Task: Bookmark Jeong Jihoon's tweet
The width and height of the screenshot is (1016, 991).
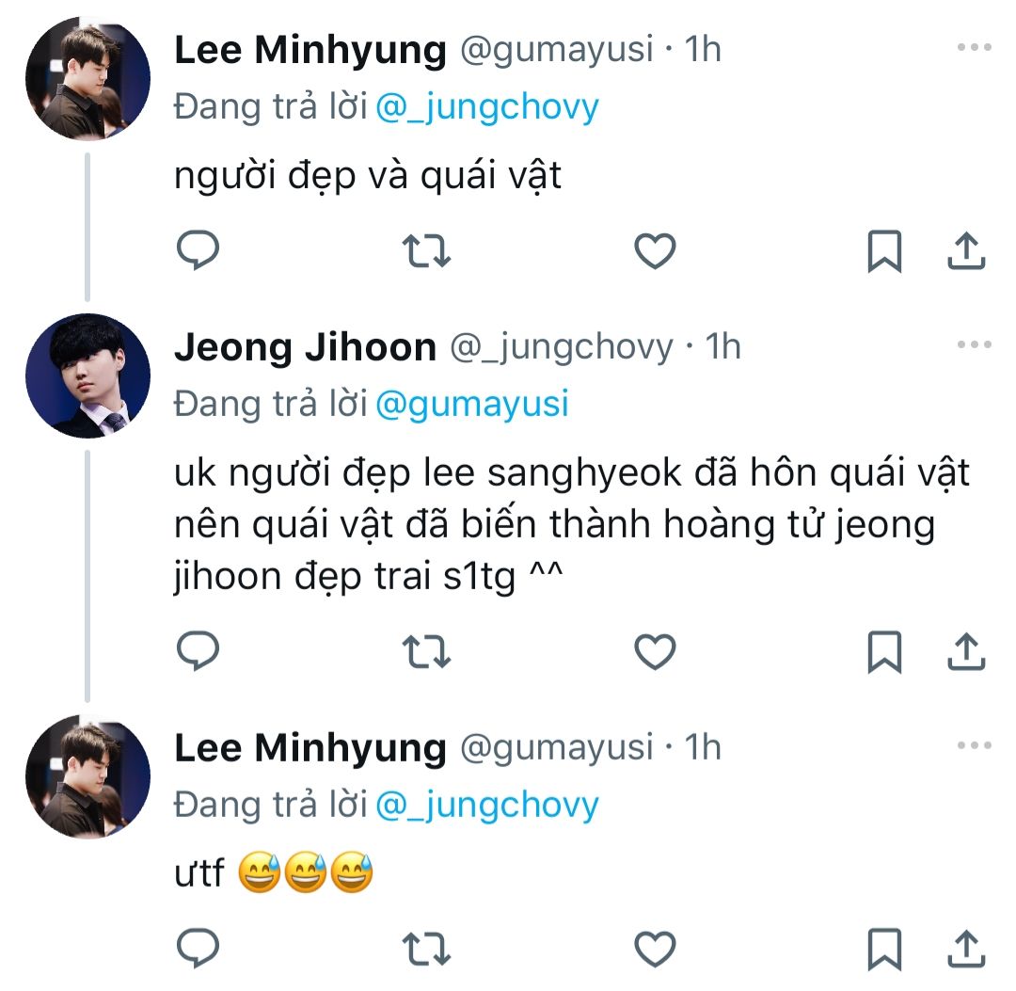Action: (884, 651)
